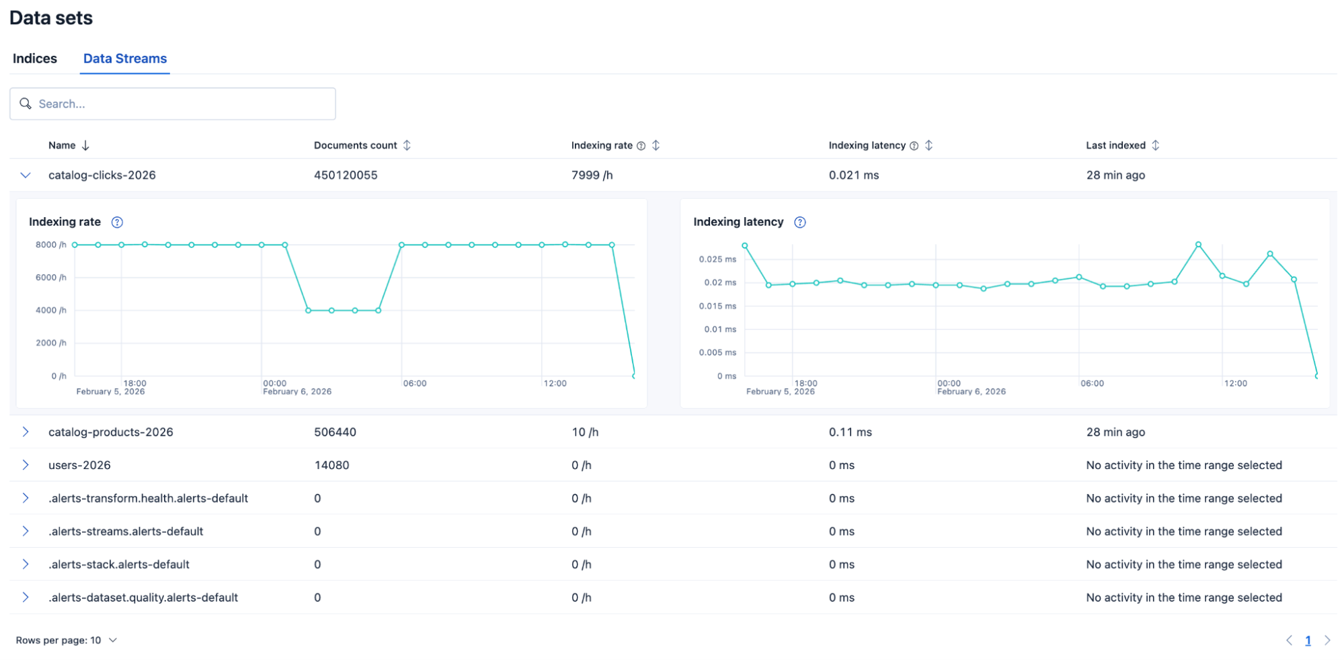Sort by Last indexed column icon
This screenshot has height=660, width=1344.
pyautogui.click(x=1156, y=145)
